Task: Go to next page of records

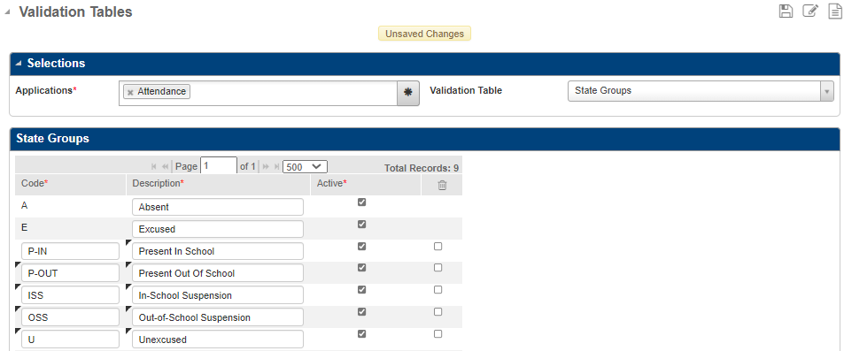Action: pyautogui.click(x=266, y=166)
